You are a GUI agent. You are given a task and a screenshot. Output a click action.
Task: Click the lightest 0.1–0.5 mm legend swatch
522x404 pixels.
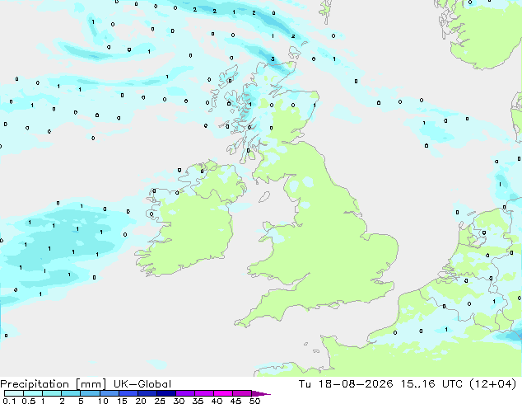pyautogui.click(x=14, y=393)
